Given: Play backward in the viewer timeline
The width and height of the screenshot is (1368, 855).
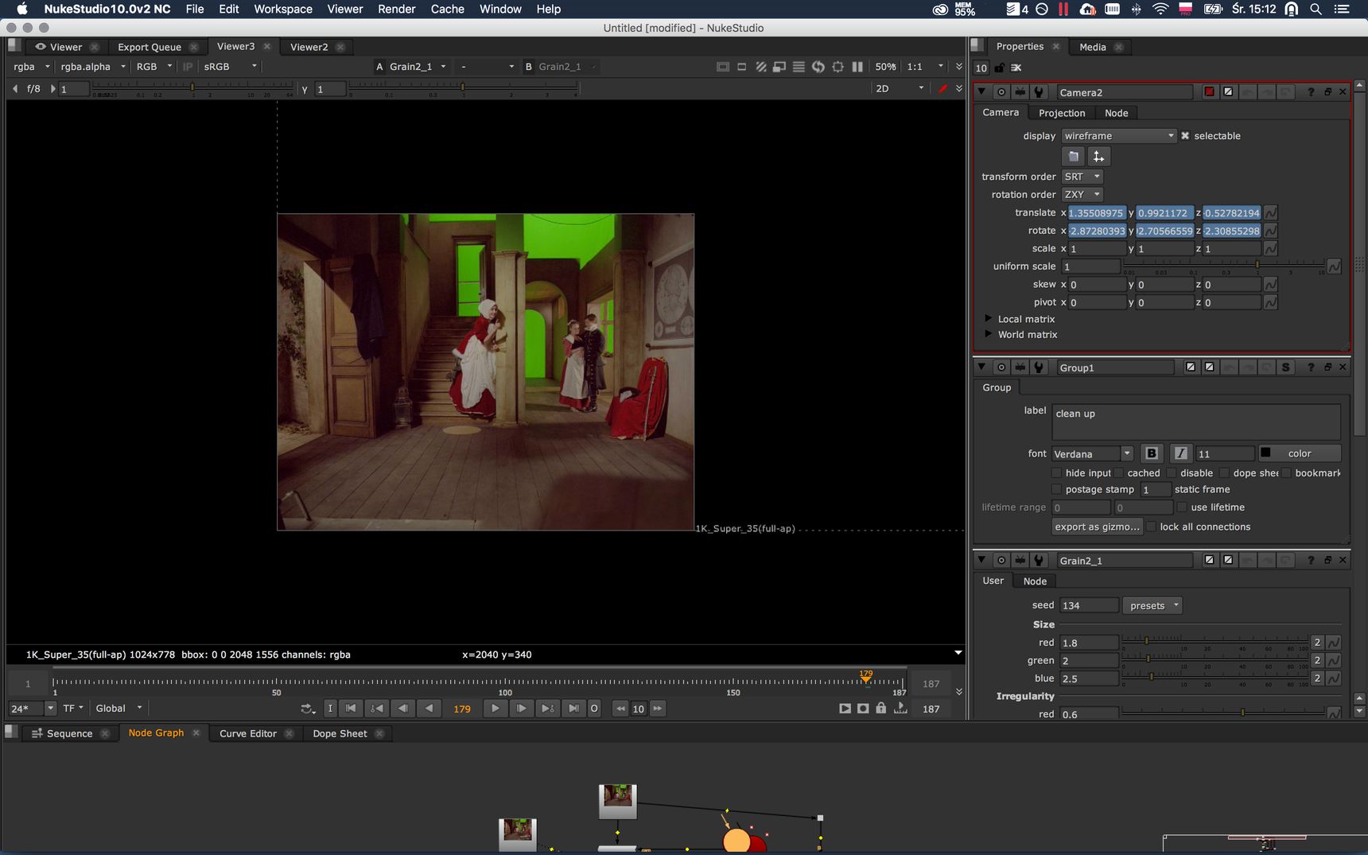Looking at the screenshot, I should tap(429, 709).
